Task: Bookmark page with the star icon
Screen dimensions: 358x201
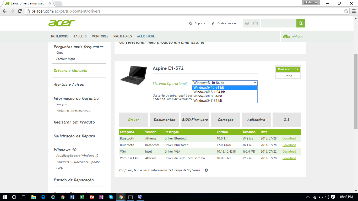Action: tap(346, 11)
